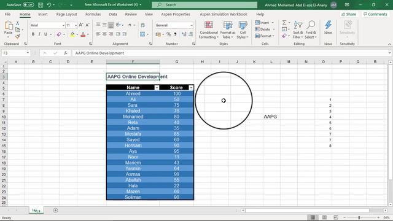393x221 pixels.
Task: Open Conditional Formatting icon
Action: [x=209, y=25]
